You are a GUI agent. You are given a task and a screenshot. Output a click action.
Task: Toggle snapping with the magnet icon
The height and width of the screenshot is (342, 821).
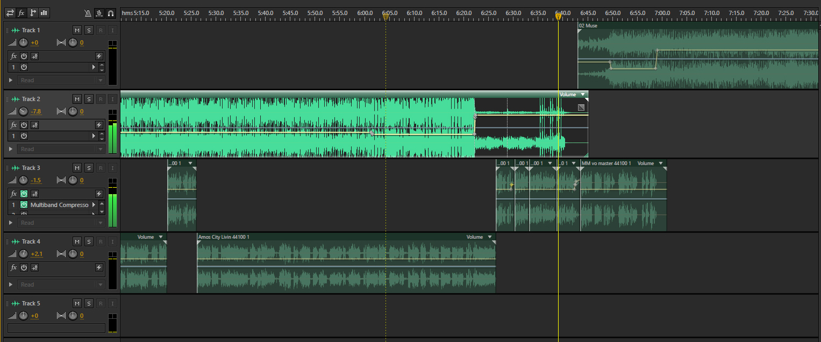click(111, 12)
